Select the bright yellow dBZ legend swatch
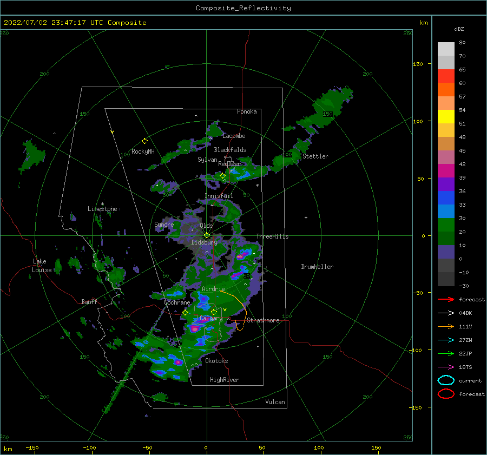The image size is (487, 455). [446, 116]
